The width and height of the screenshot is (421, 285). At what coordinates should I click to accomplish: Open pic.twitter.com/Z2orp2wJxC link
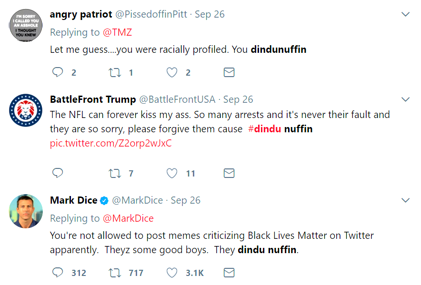110,143
